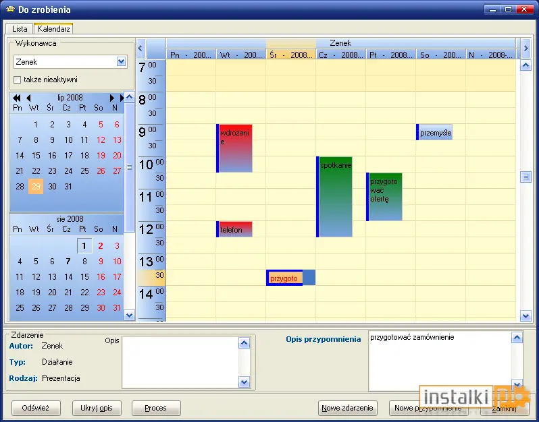Click the 13:30 highlighted time slot

coord(151,277)
